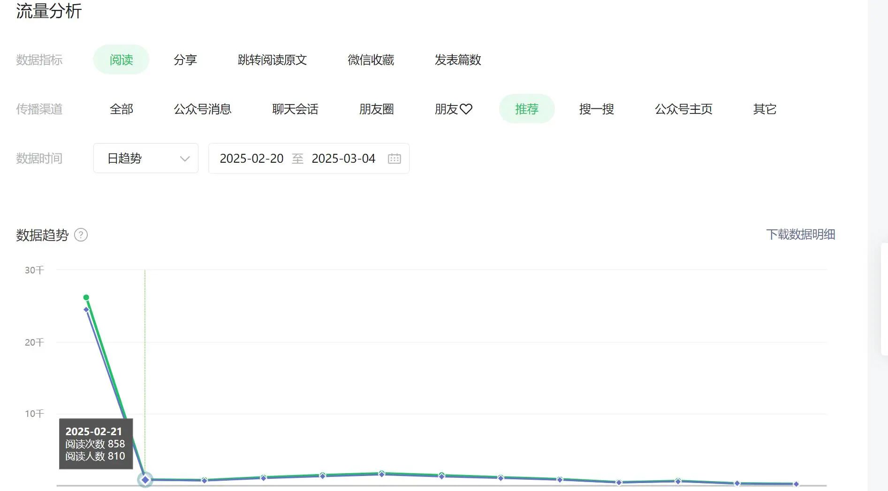Image resolution: width=888 pixels, height=491 pixels.
Task: Select the 分享 data metric
Action: point(185,60)
